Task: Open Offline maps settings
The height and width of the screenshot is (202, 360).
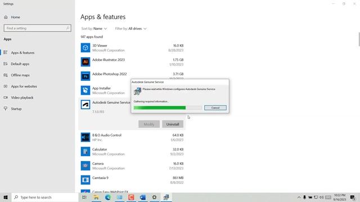Action: point(20,75)
